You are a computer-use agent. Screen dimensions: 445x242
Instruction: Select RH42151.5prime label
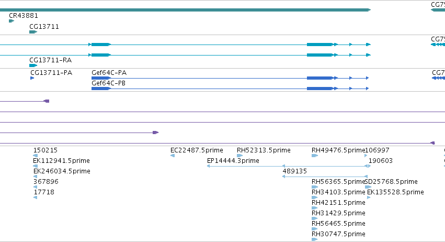coord(338,203)
